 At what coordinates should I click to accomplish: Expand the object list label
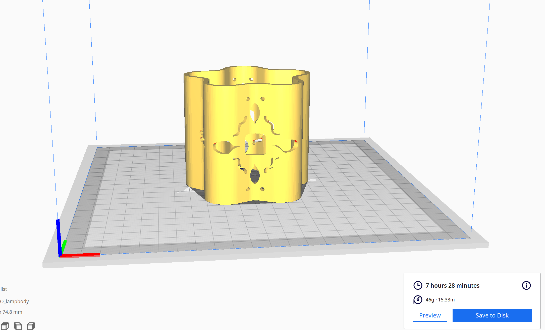(4, 289)
